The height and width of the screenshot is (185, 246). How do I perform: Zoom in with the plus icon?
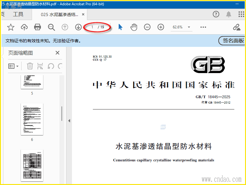click(161, 27)
